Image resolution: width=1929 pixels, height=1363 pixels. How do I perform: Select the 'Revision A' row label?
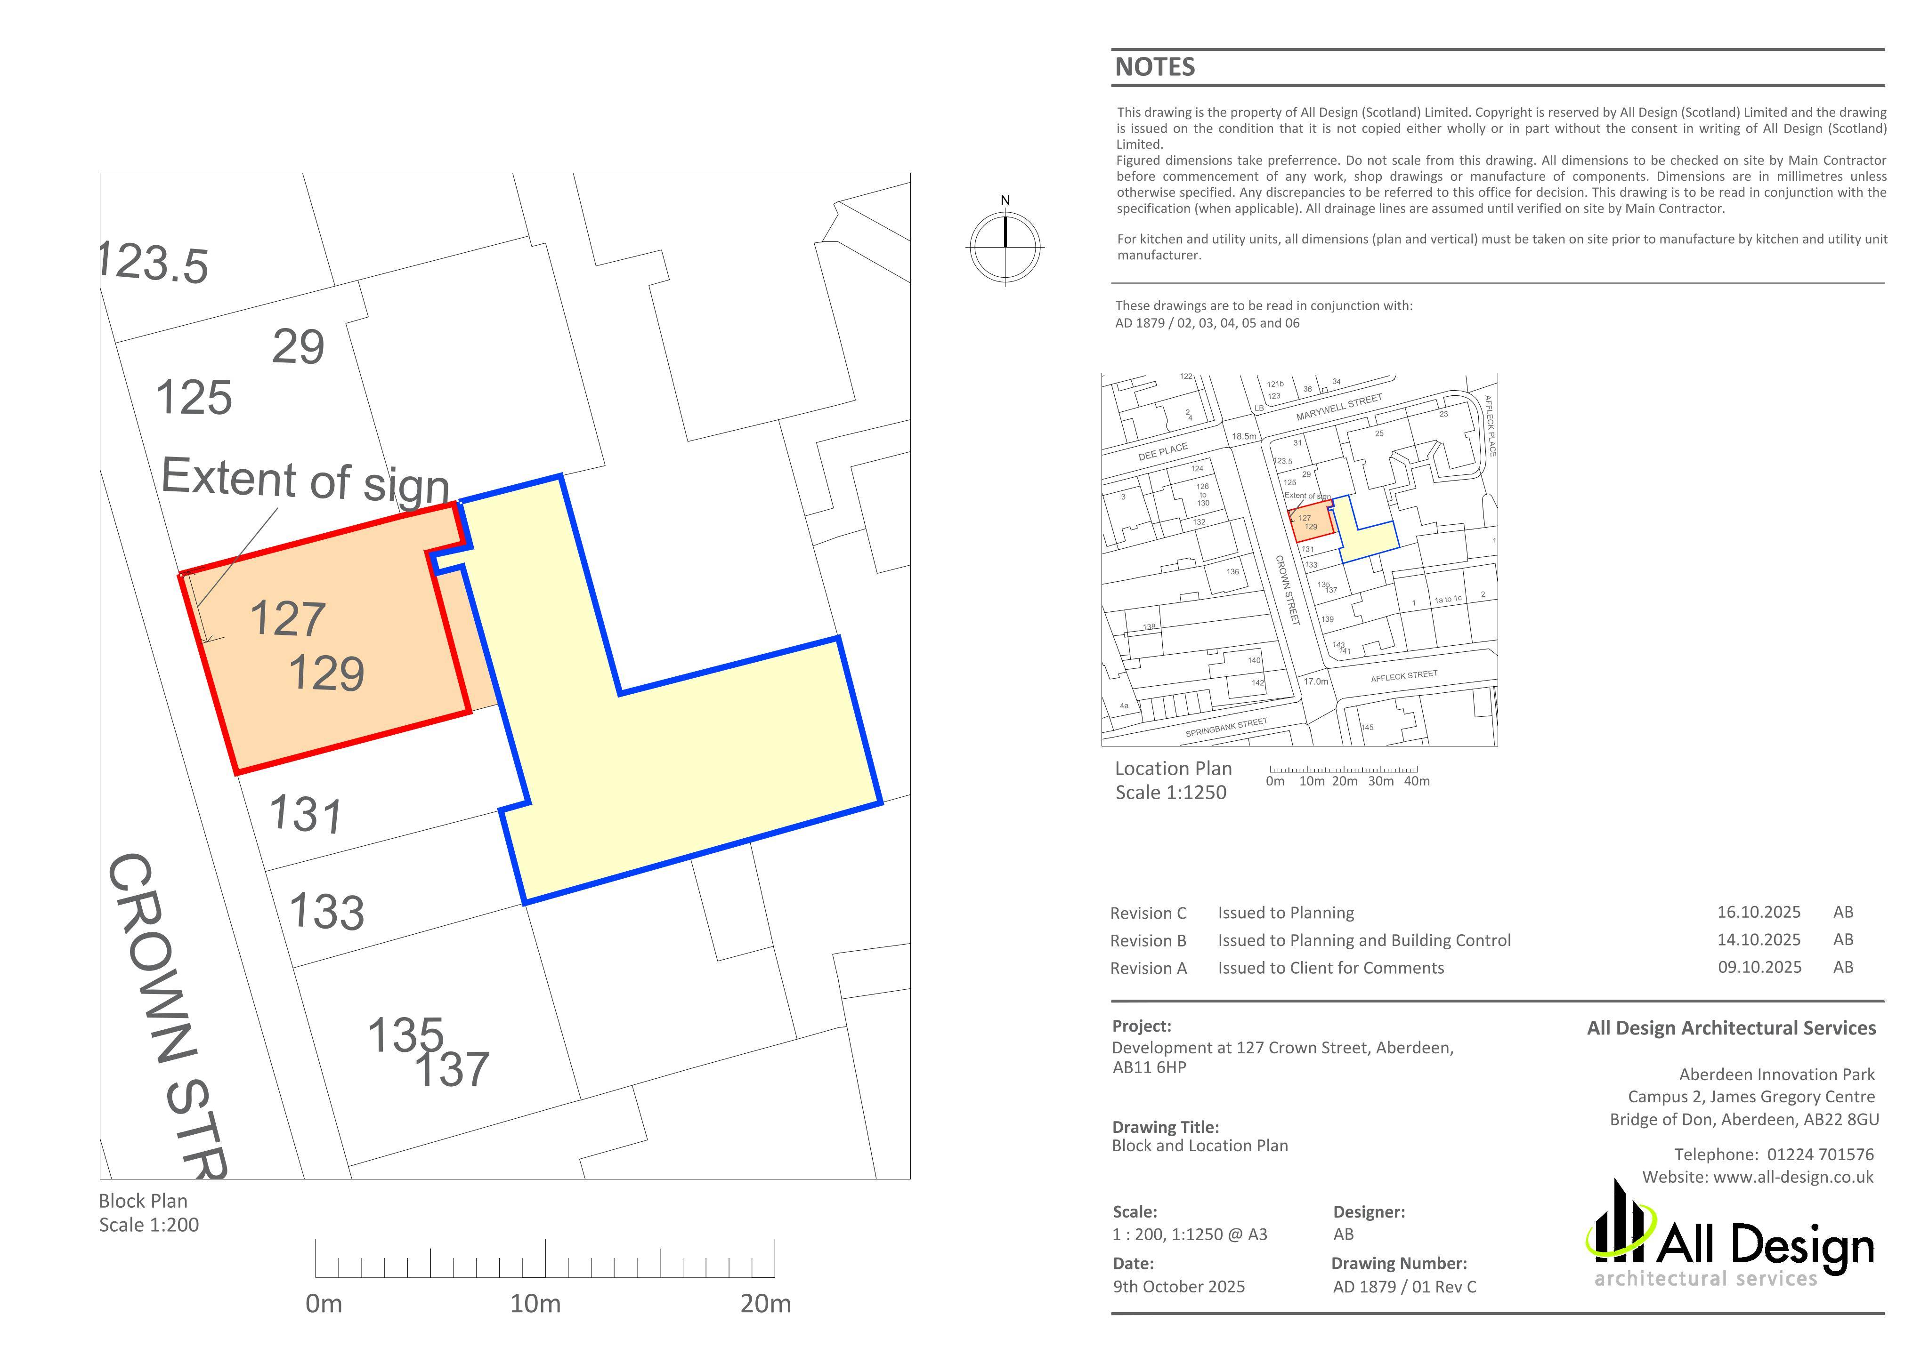[x=1148, y=968]
